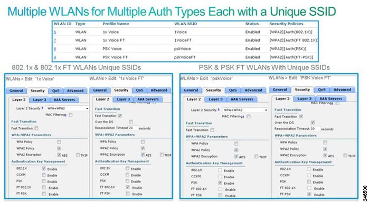This screenshot has height=203, width=369.
Task: Click 'Status' column header
Action: 252,24
